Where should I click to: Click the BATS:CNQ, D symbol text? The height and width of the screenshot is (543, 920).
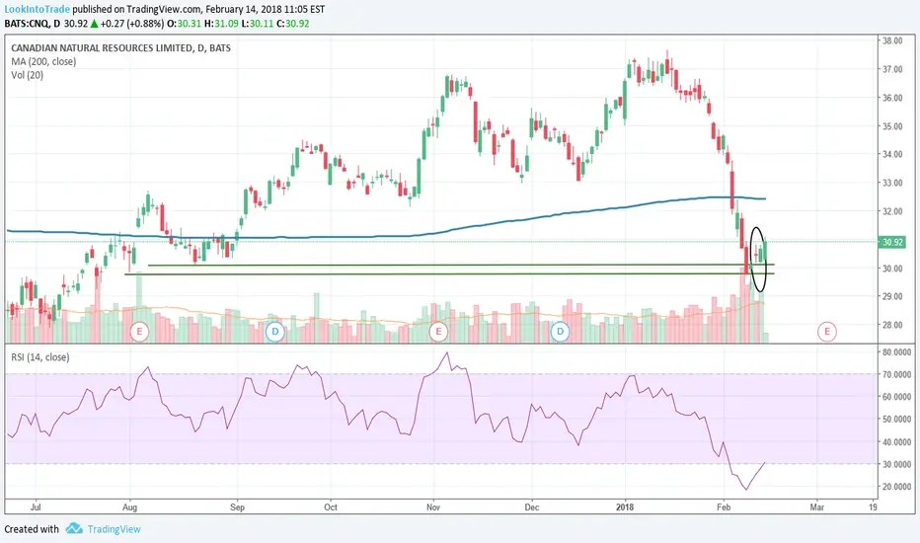pos(33,24)
